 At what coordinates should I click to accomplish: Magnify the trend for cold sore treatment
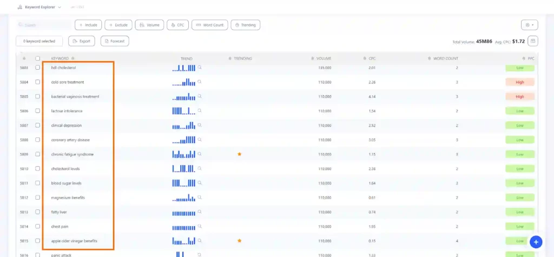(200, 82)
